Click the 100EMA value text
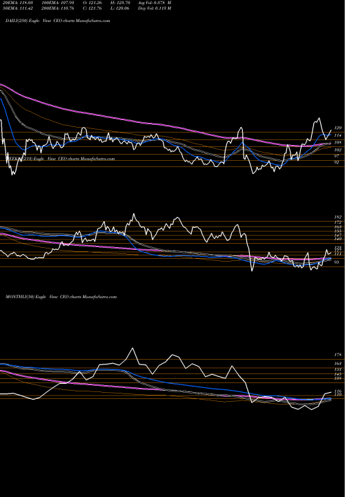 tap(59, 3)
